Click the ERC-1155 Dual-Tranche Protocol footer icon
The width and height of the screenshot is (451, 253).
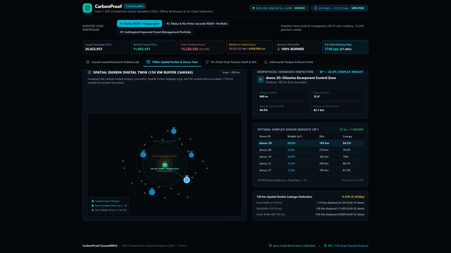325,246
